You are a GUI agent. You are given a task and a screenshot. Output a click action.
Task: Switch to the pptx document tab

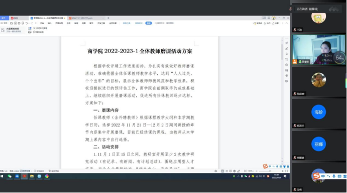(86, 18)
